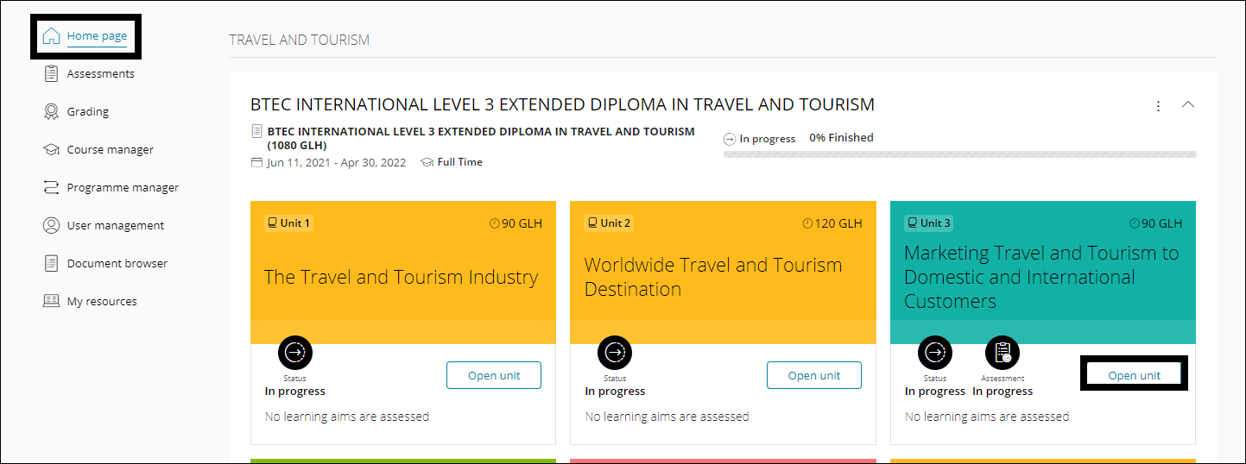Open the three-dot programme options menu
Image resolution: width=1246 pixels, height=464 pixels.
[x=1159, y=106]
